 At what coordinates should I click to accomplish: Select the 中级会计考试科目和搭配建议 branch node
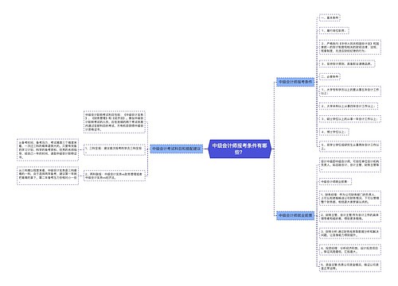click(x=177, y=149)
